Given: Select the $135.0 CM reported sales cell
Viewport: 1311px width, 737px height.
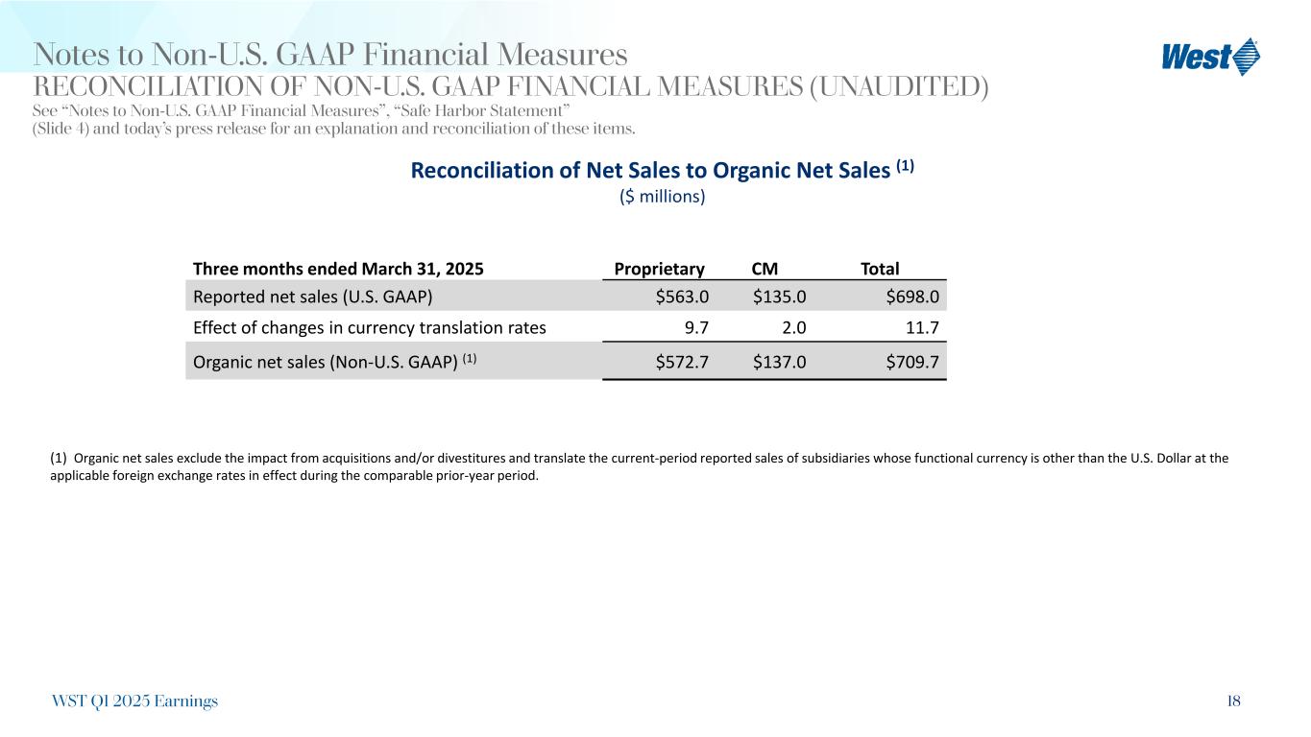Looking at the screenshot, I should coord(780,297).
